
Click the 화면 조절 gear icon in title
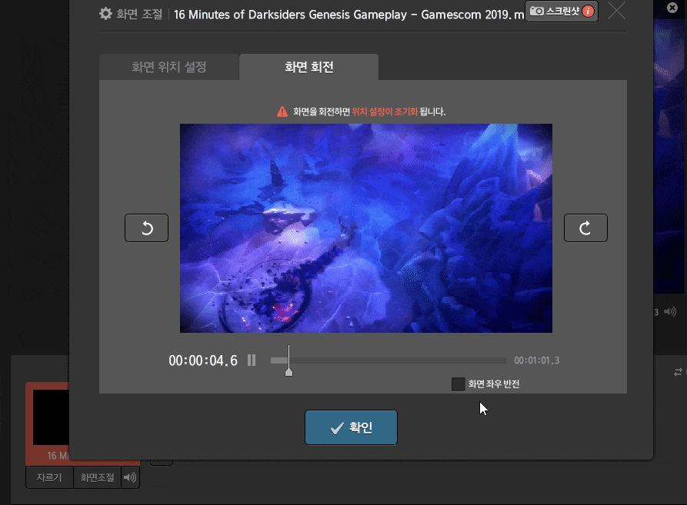pos(105,14)
